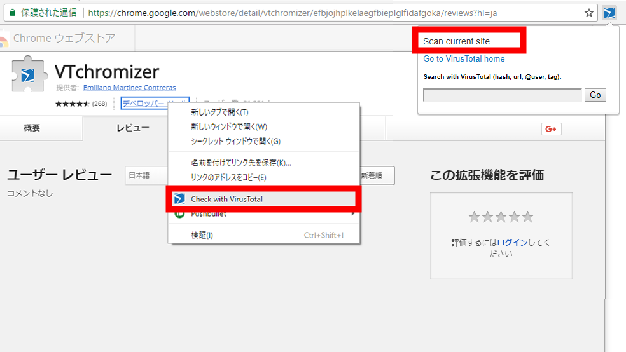This screenshot has height=352, width=626.
Task: Choose リンクのアドレスをコピー menu item
Action: point(228,177)
